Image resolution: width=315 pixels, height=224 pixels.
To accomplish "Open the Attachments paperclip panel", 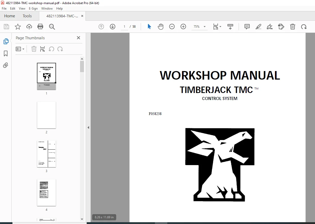I will [6, 65].
